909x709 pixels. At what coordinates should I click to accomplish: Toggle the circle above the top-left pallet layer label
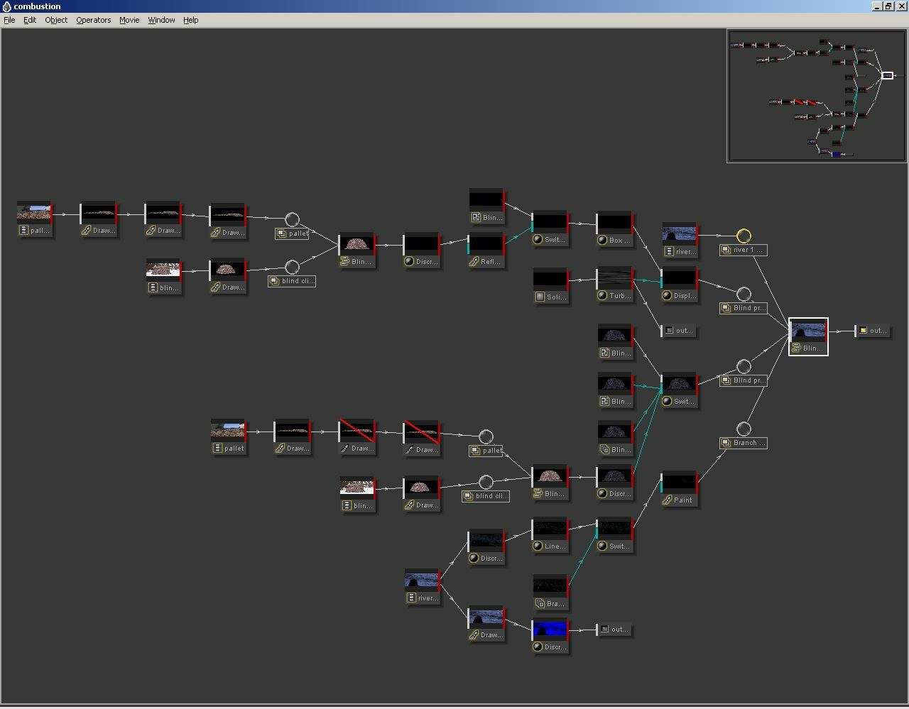(x=292, y=219)
